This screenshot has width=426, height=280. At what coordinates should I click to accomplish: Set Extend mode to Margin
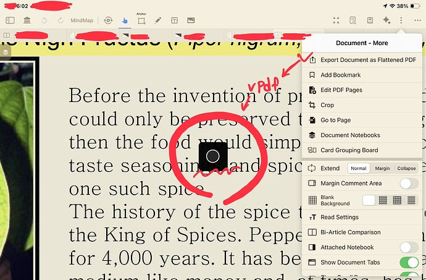click(382, 168)
